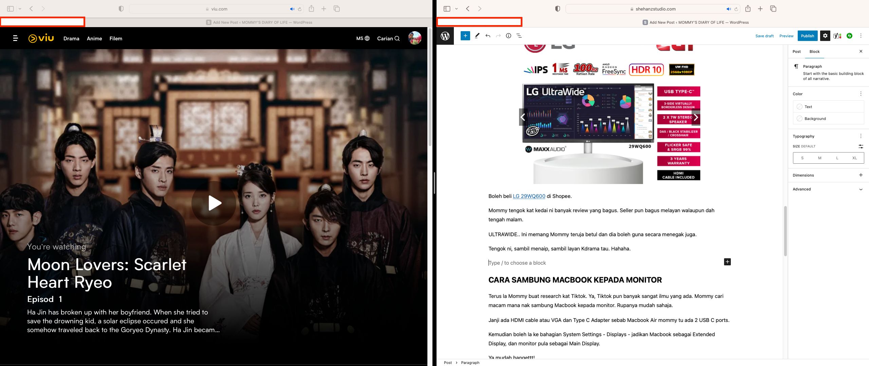Select font size M
The height and width of the screenshot is (366, 869).
[819, 158]
